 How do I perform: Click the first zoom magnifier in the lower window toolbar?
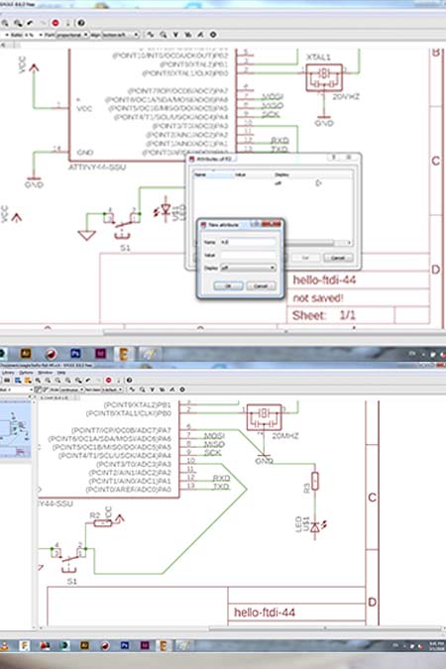point(38,380)
